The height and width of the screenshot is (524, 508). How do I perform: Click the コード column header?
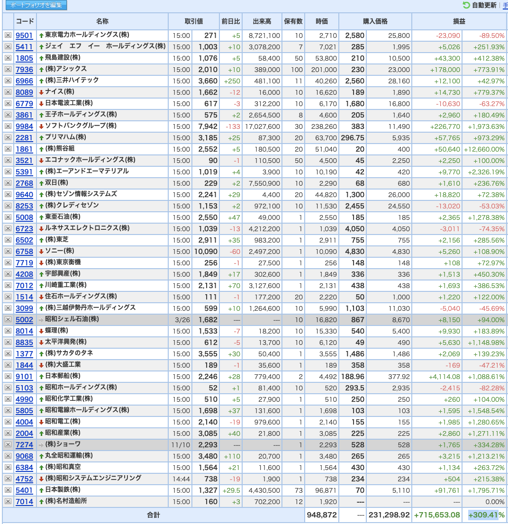(x=25, y=21)
